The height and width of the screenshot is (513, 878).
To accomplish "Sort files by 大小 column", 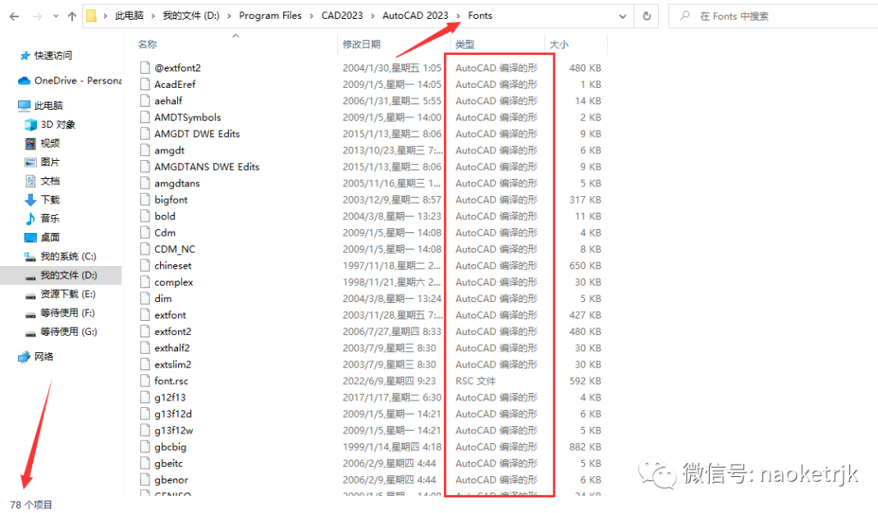I will pyautogui.click(x=559, y=44).
